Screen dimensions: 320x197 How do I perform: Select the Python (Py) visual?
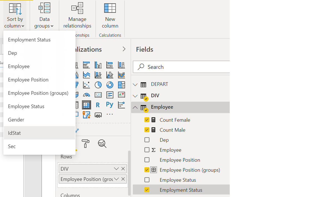click(110, 105)
